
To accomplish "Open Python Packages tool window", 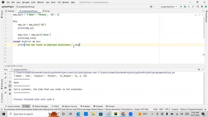I will tap(40, 106).
